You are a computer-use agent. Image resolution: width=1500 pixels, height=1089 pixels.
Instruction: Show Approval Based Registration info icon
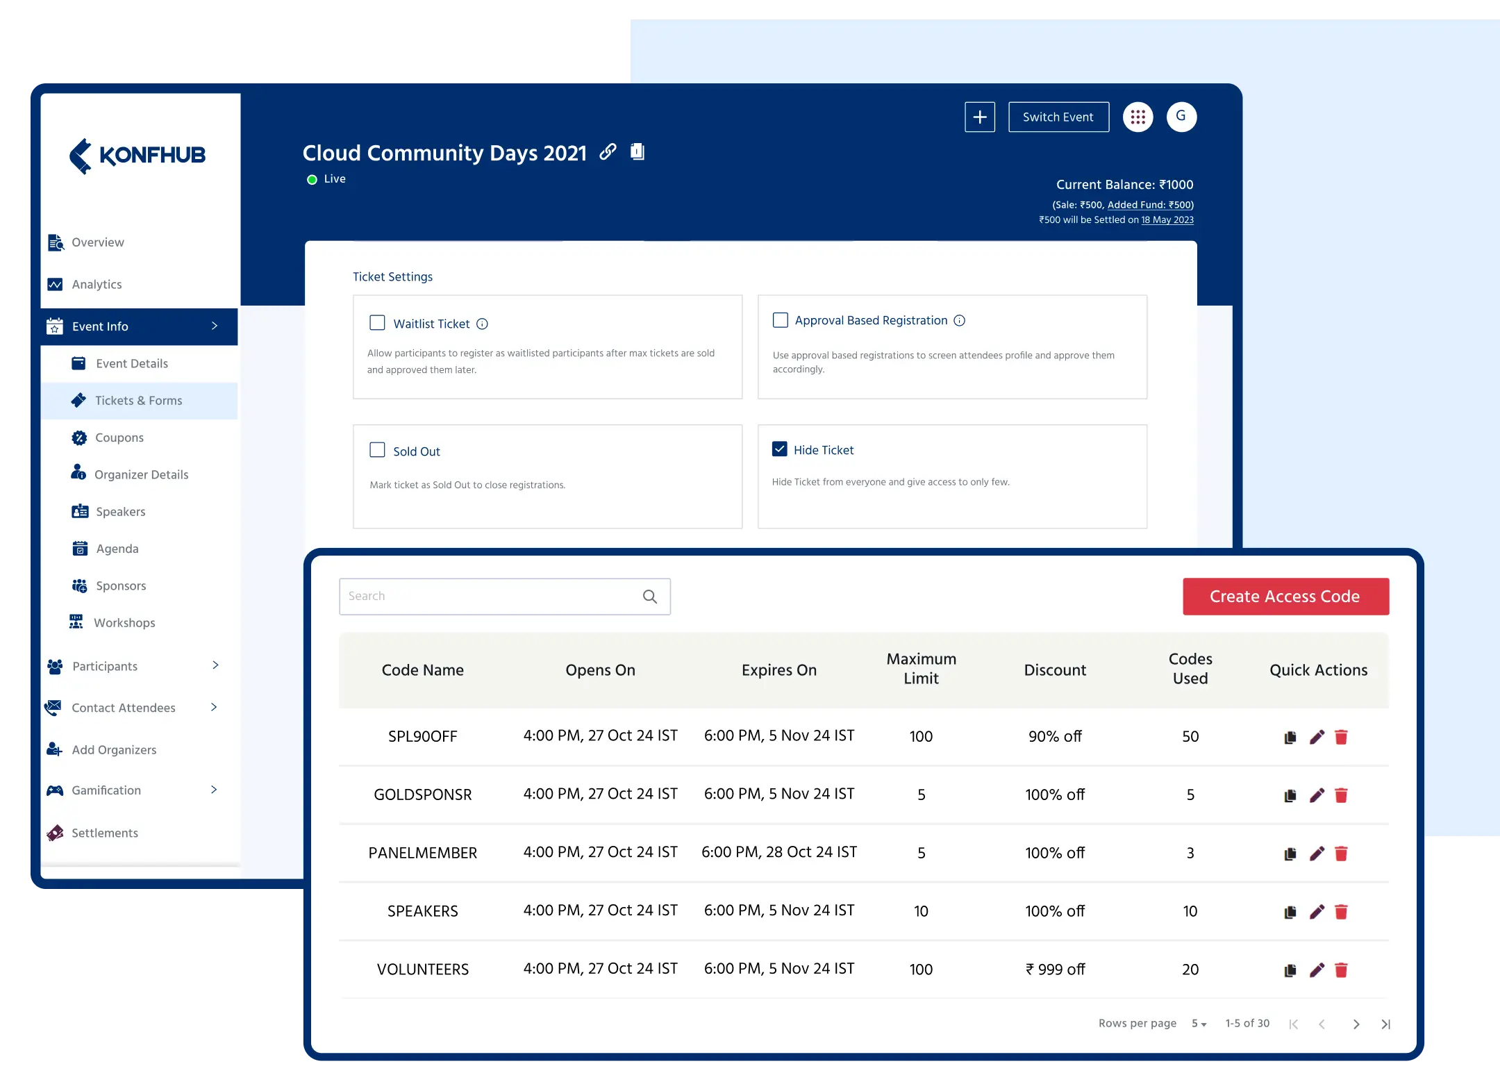[959, 320]
